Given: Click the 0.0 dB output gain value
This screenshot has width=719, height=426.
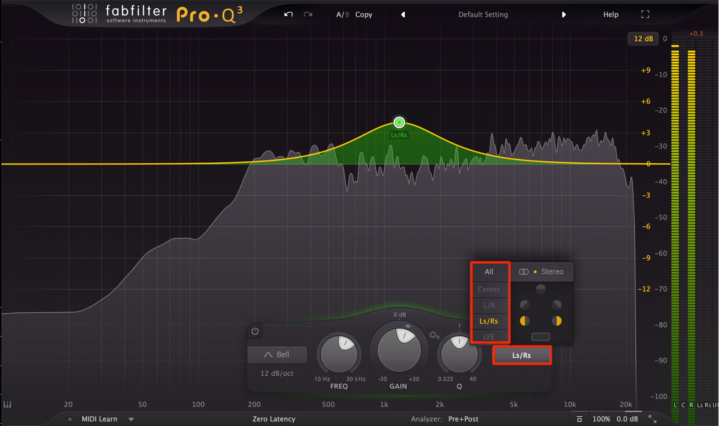Looking at the screenshot, I should pos(627,419).
